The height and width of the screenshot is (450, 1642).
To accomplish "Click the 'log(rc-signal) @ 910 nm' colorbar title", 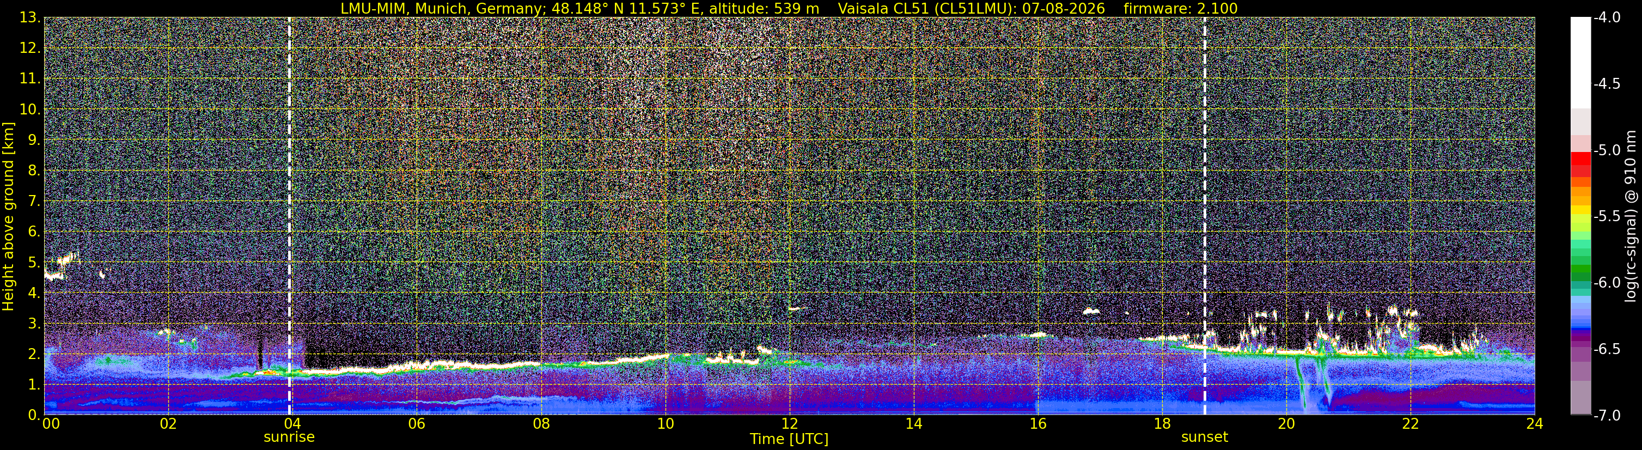I will pyautogui.click(x=1631, y=216).
